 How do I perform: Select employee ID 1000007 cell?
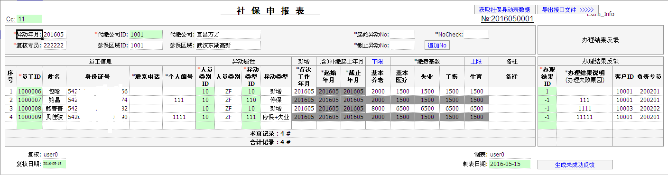tap(30, 100)
